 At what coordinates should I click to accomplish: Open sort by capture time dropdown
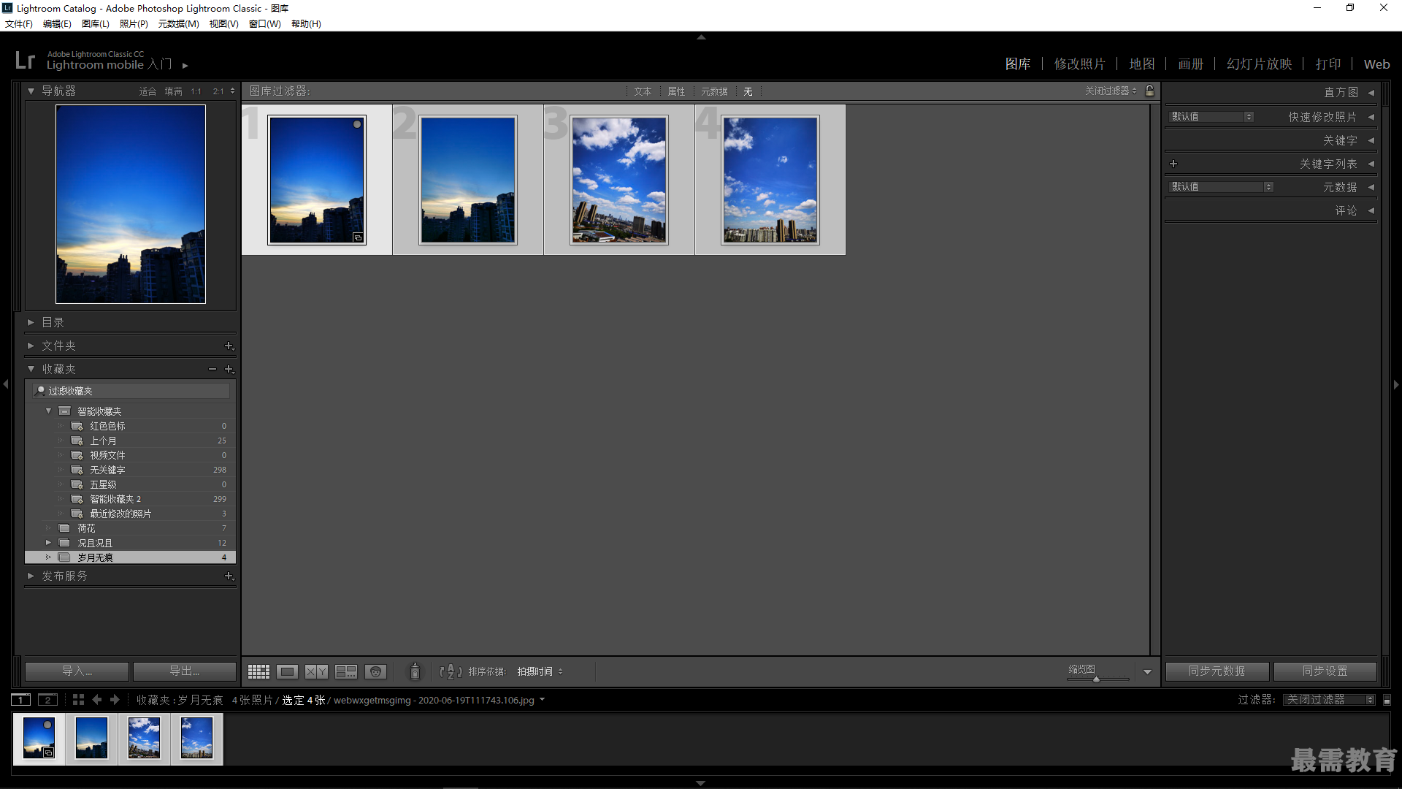540,671
